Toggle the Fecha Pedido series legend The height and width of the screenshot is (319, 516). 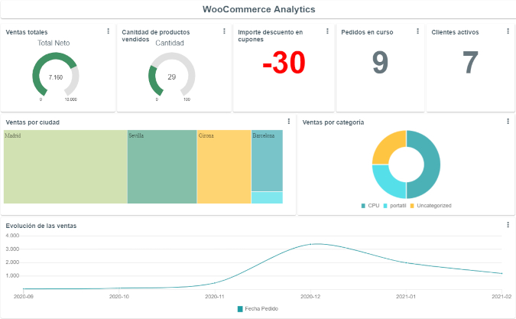pos(259,309)
